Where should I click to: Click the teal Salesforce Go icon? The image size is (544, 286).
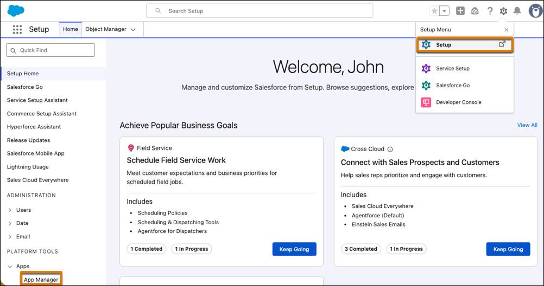point(426,86)
